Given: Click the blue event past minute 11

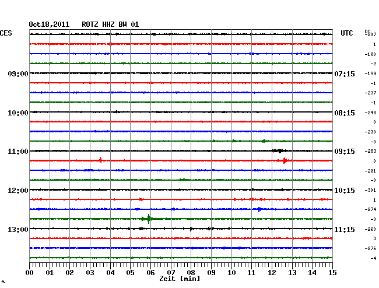Looking at the screenshot, I should pyautogui.click(x=259, y=209).
